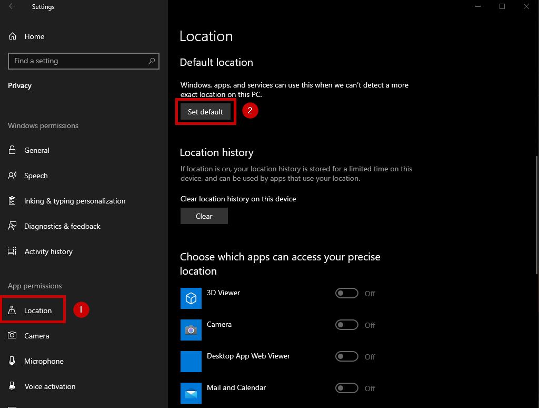Open General privacy settings lock icon

pos(13,150)
